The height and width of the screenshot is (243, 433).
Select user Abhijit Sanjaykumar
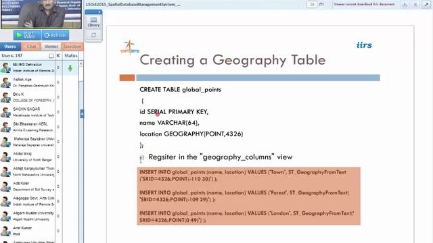click(x=28, y=171)
